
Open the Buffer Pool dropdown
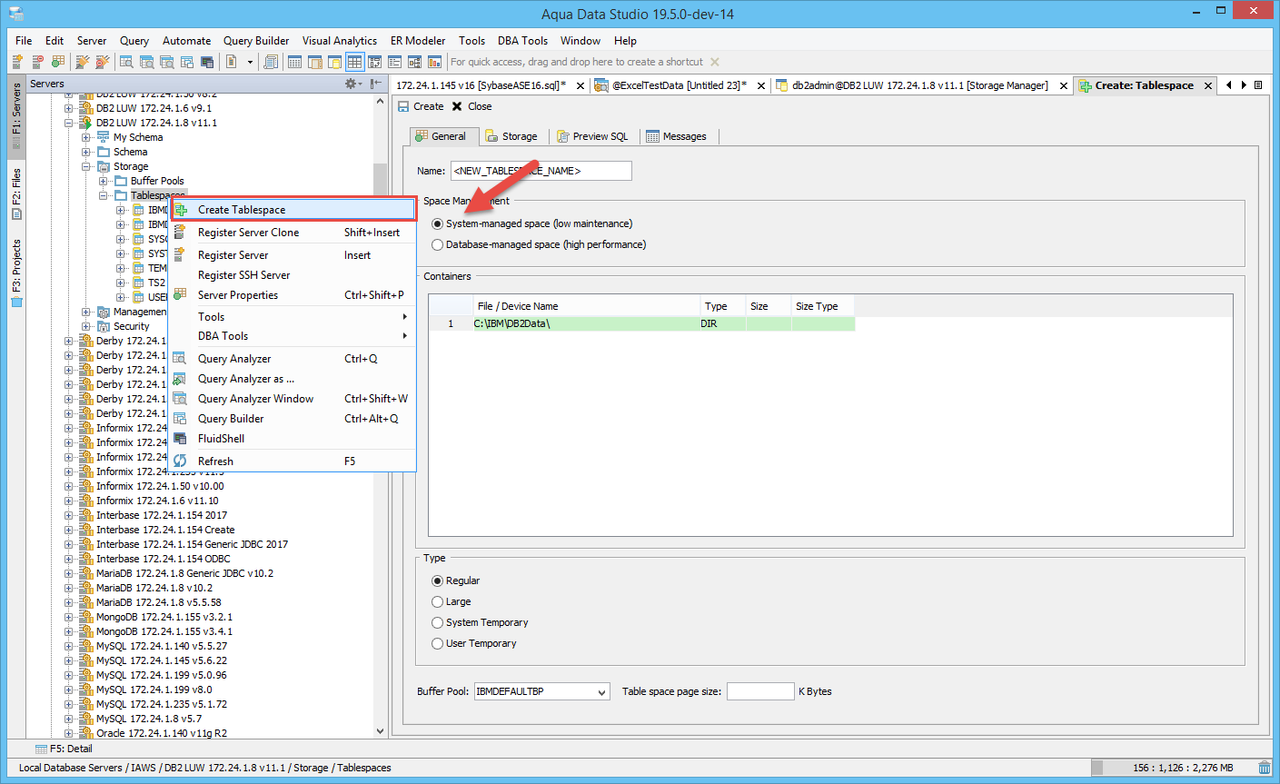click(x=601, y=692)
